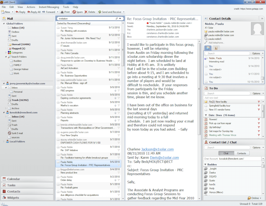Click the Jackson@x1solar.com link

tap(157, 149)
